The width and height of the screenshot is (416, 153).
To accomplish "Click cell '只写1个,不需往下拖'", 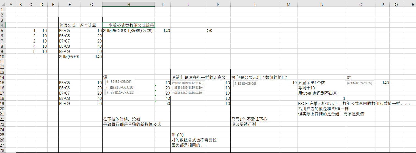I will tap(249, 119).
